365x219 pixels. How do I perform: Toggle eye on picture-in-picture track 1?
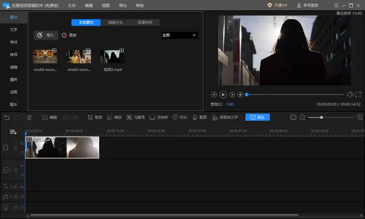tap(22, 166)
